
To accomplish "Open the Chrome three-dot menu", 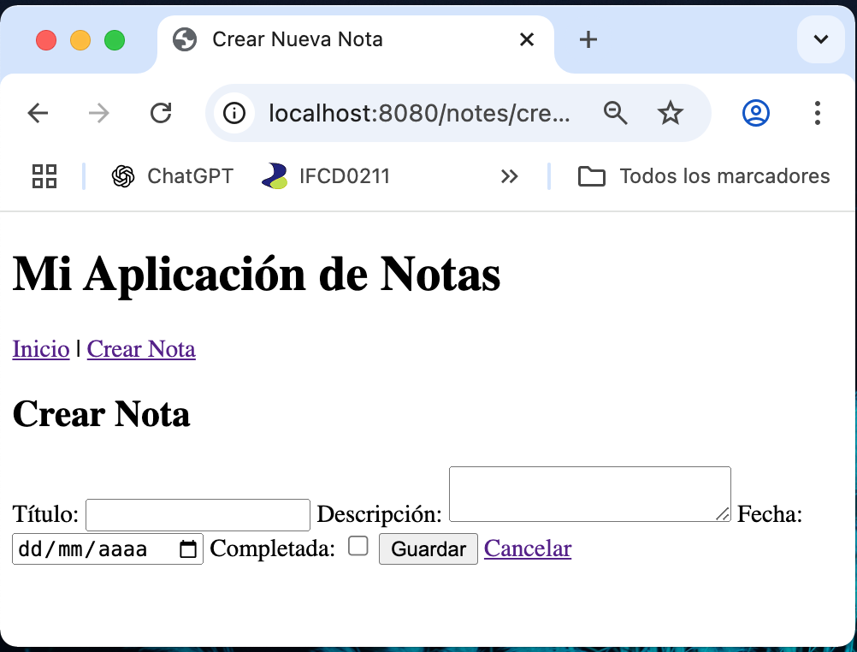I will point(817,112).
